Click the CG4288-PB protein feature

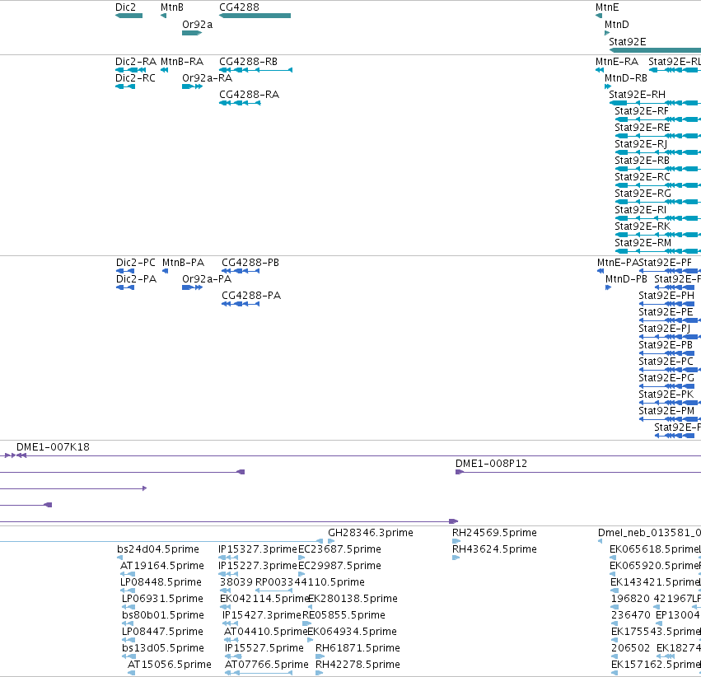point(241,271)
